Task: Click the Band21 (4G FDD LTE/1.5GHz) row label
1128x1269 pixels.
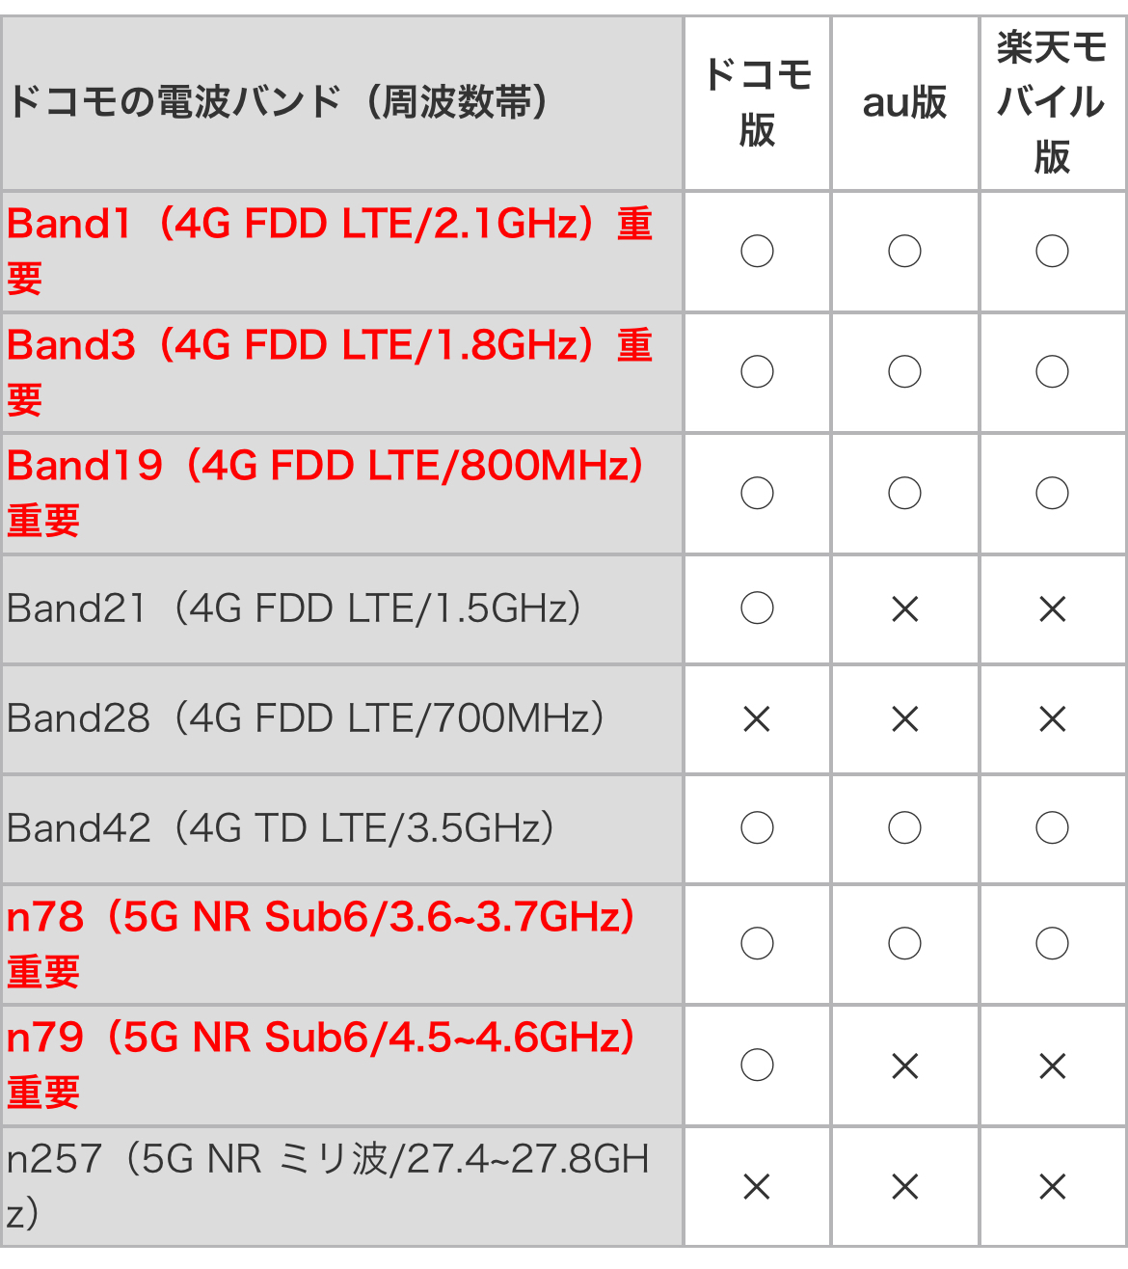Action: pyautogui.click(x=294, y=609)
